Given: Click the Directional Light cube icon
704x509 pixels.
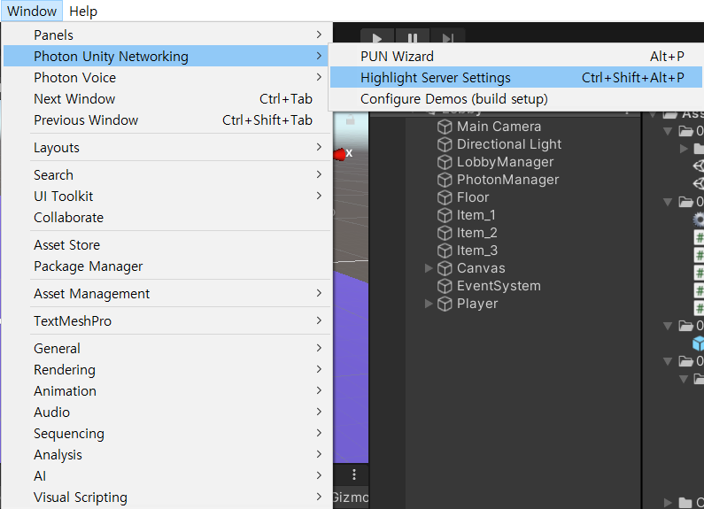Looking at the screenshot, I should pos(445,144).
